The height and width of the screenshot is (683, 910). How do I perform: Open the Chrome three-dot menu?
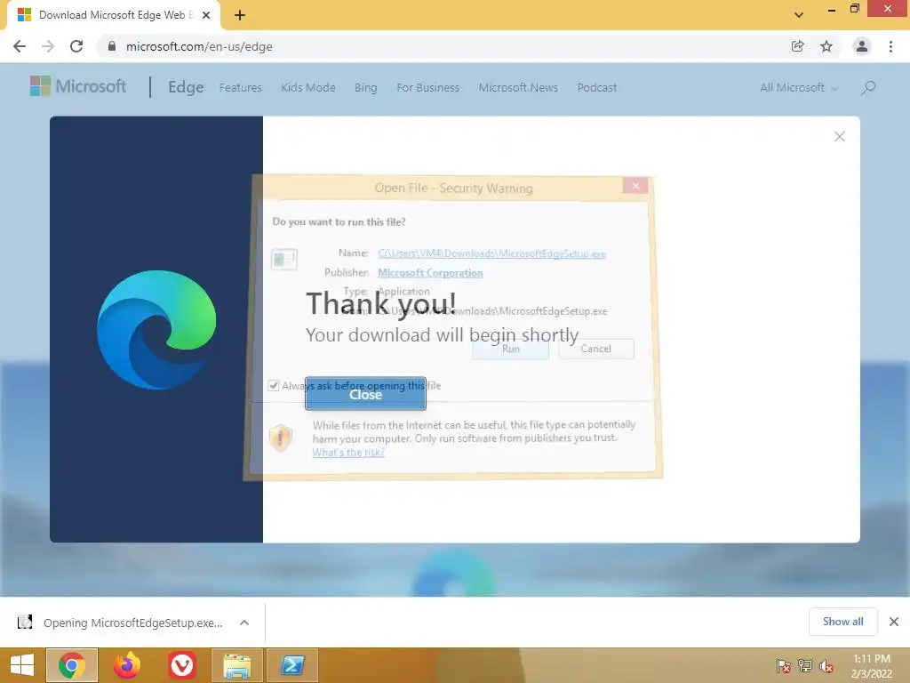click(890, 46)
